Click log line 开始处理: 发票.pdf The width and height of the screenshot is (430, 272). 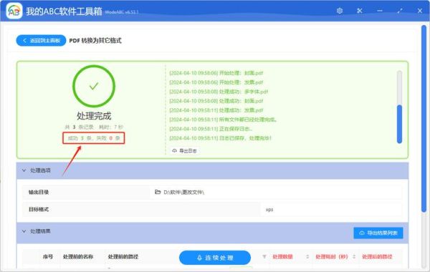point(216,82)
